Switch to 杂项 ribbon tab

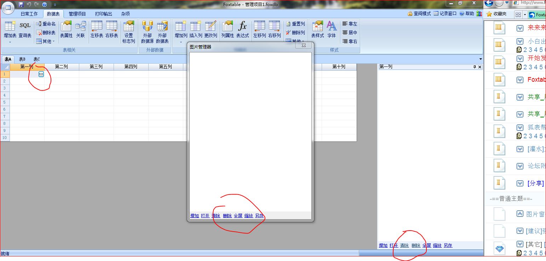(x=125, y=14)
